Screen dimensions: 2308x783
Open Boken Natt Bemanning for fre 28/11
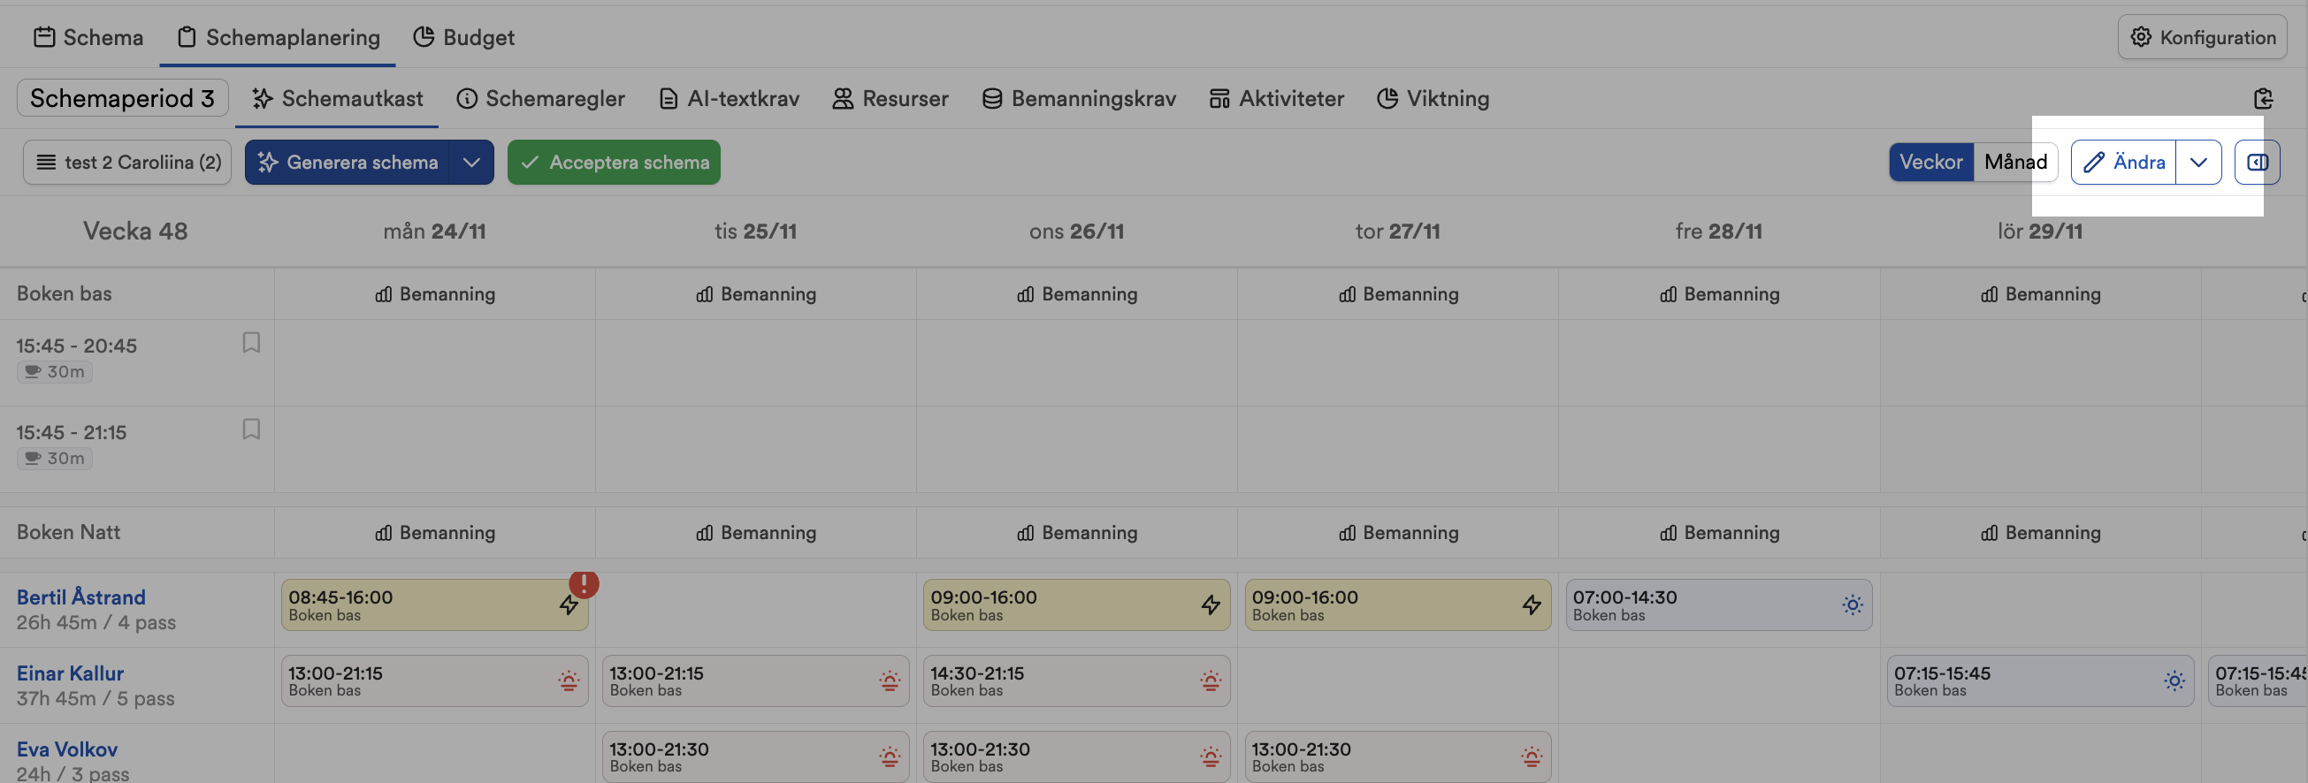pos(1719,532)
